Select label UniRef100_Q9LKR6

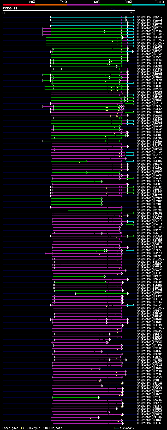pyautogui.click(x=150, y=66)
